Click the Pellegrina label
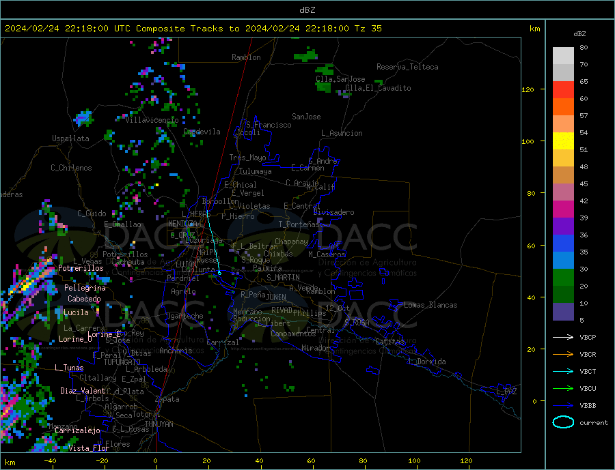The width and height of the screenshot is (615, 470). 85,289
